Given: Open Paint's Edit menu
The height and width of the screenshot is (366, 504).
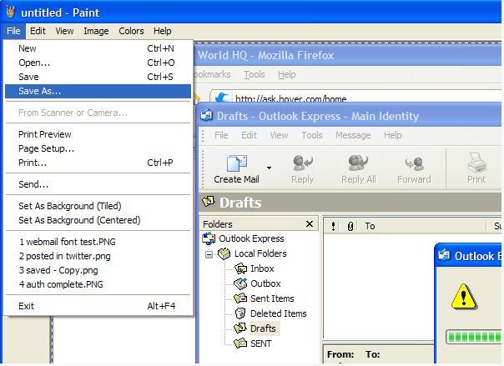Looking at the screenshot, I should tap(38, 31).
